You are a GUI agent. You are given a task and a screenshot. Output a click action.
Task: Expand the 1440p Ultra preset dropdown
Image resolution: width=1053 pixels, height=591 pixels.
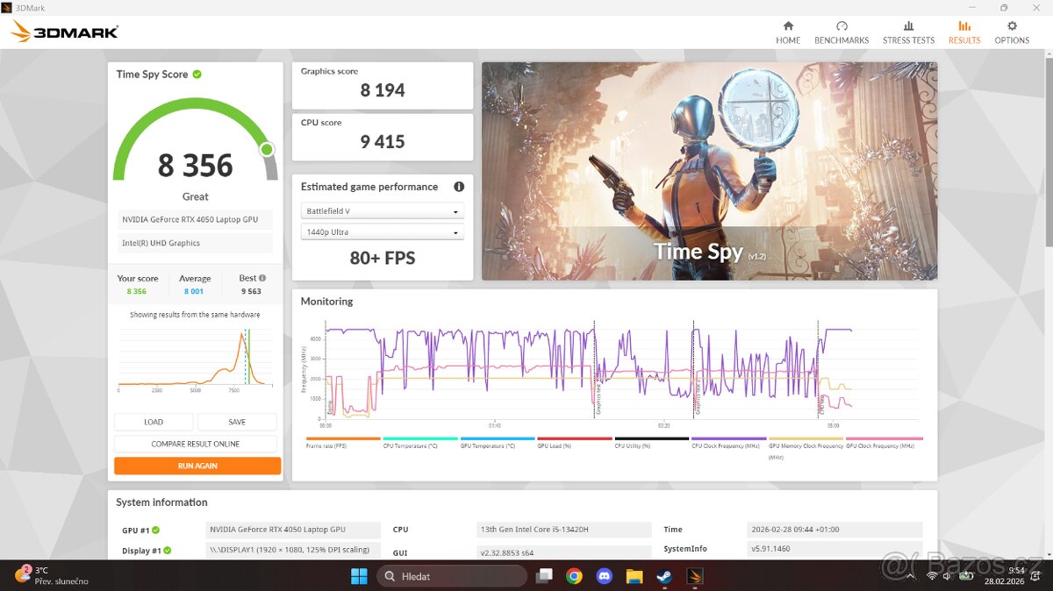click(x=382, y=231)
